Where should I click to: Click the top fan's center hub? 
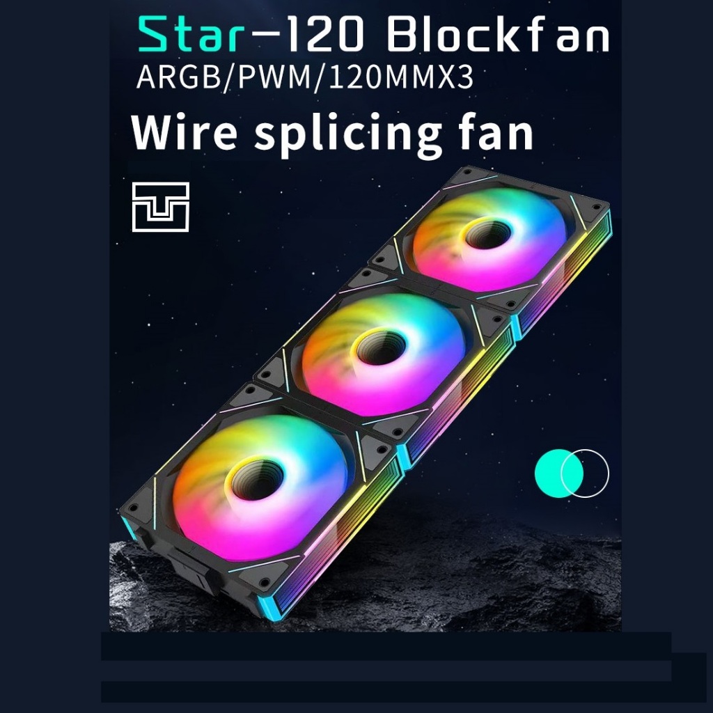pyautogui.click(x=487, y=235)
